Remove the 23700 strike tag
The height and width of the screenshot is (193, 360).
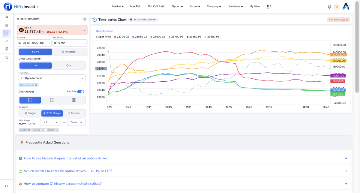click(x=56, y=130)
